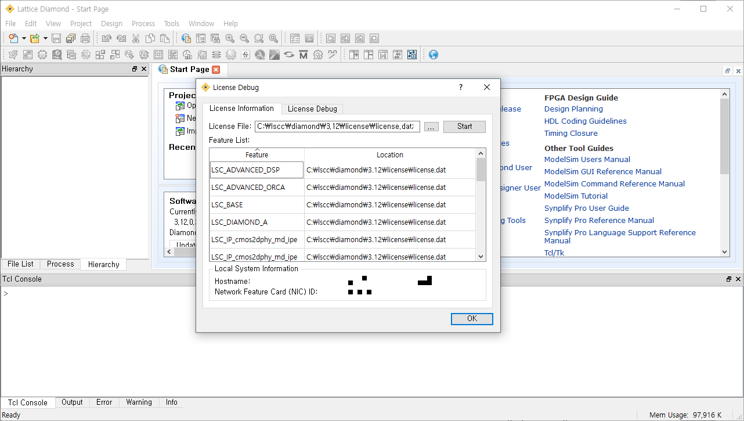744x421 pixels.
Task: Click the blue globe icon in the lower toolbar
Action: [434, 55]
